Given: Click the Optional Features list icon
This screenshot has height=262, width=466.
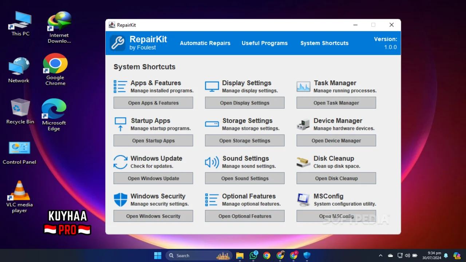Looking at the screenshot, I should point(212,200).
